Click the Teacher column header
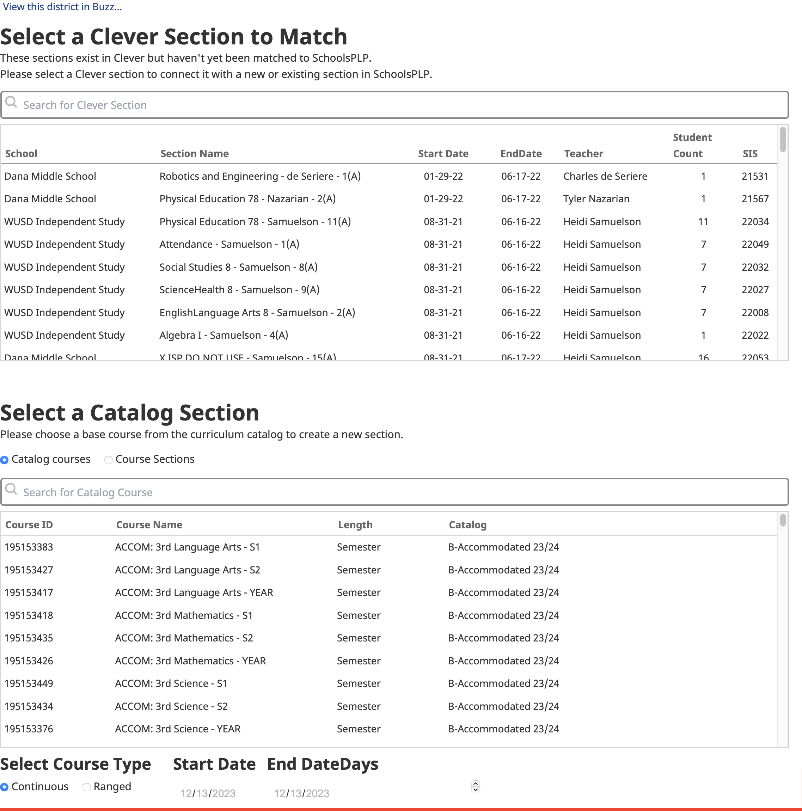 click(x=584, y=154)
